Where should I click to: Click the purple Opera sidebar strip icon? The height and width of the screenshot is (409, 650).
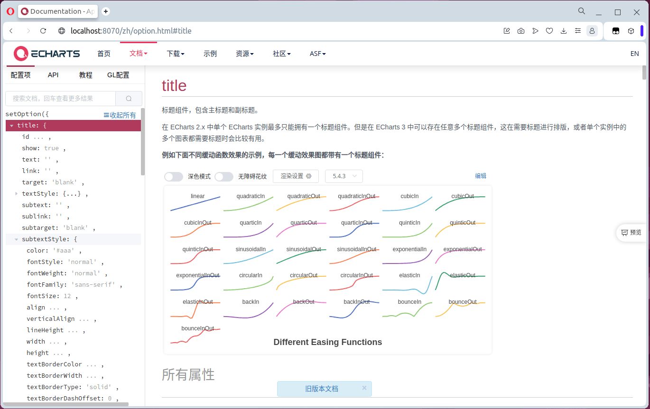coord(642,31)
